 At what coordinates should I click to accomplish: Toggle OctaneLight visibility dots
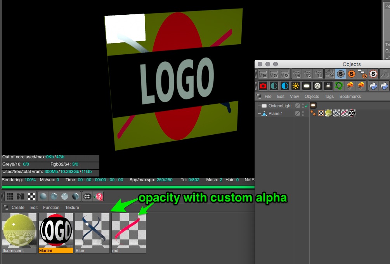tap(303, 106)
